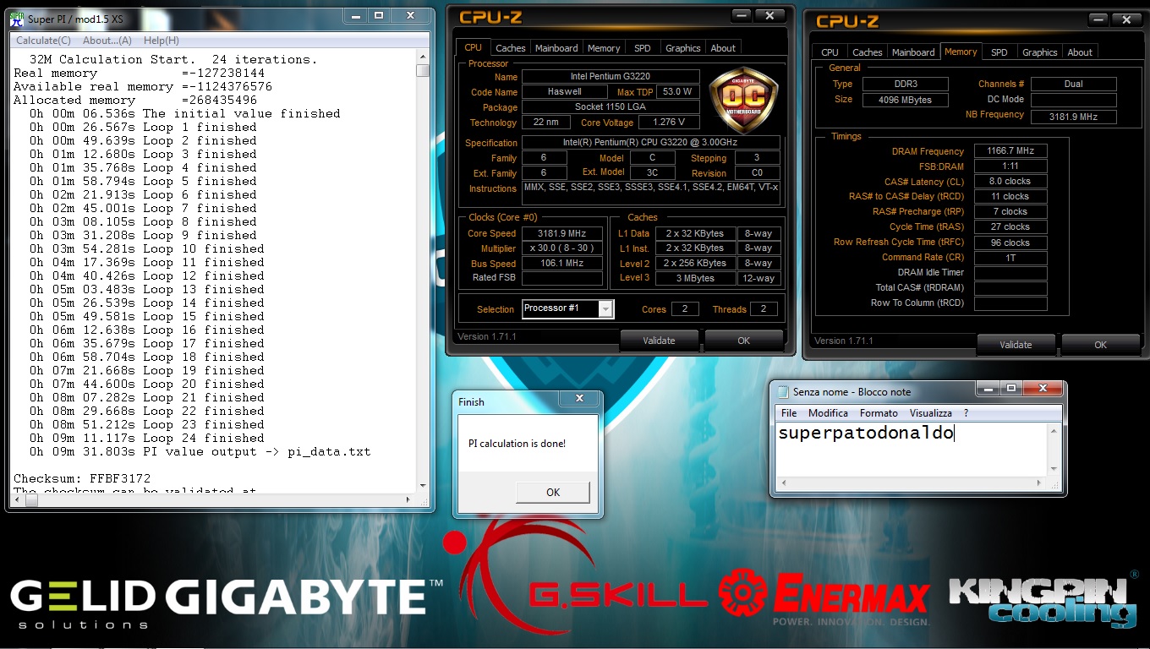Click Notepad horizontal scrollbar right arrow
Viewport: 1150px width, 649px height.
pos(1040,483)
